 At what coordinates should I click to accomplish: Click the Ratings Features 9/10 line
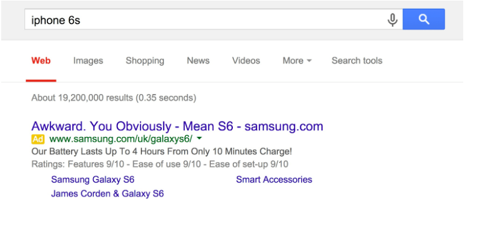point(160,164)
